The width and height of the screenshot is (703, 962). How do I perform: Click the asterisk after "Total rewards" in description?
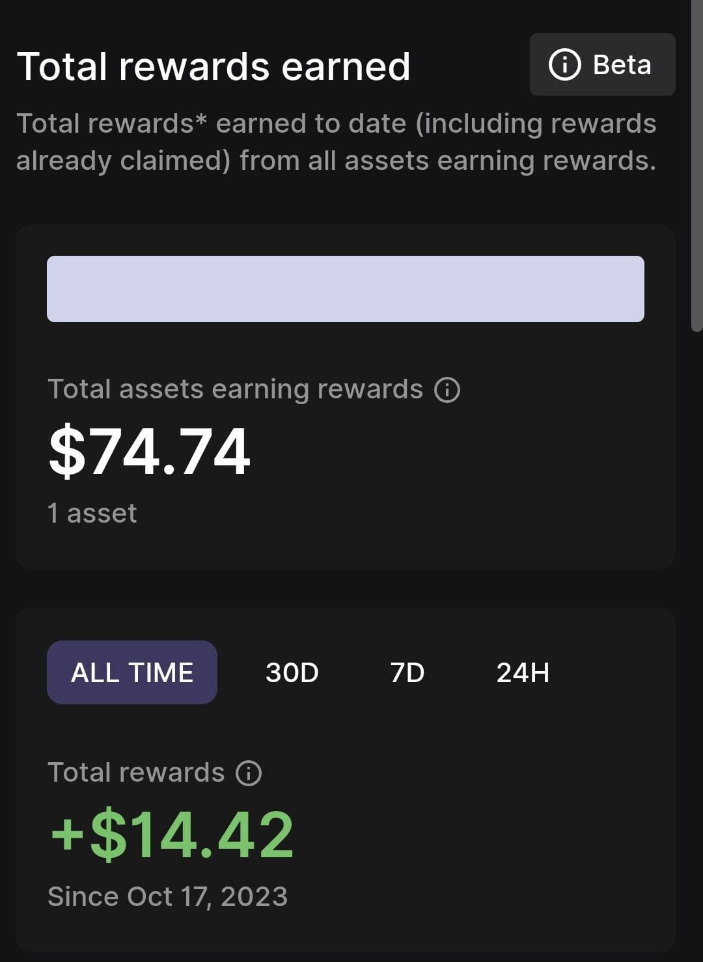pos(201,120)
